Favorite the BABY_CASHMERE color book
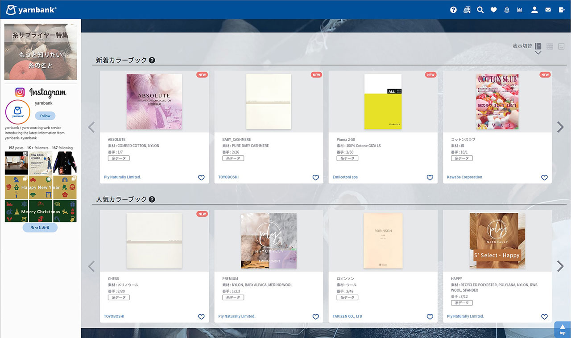571x338 pixels. click(x=315, y=177)
